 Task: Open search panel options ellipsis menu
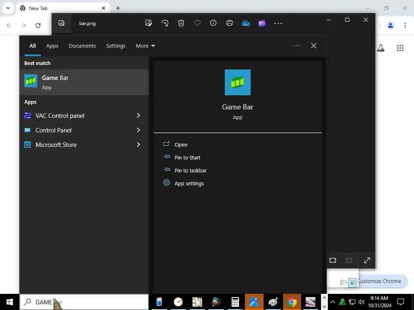pyautogui.click(x=296, y=46)
